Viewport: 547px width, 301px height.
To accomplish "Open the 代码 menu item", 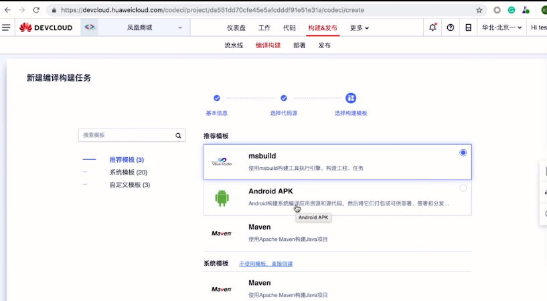I will [x=289, y=28].
